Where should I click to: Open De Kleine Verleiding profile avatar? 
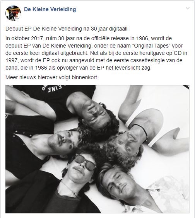tap(13, 13)
